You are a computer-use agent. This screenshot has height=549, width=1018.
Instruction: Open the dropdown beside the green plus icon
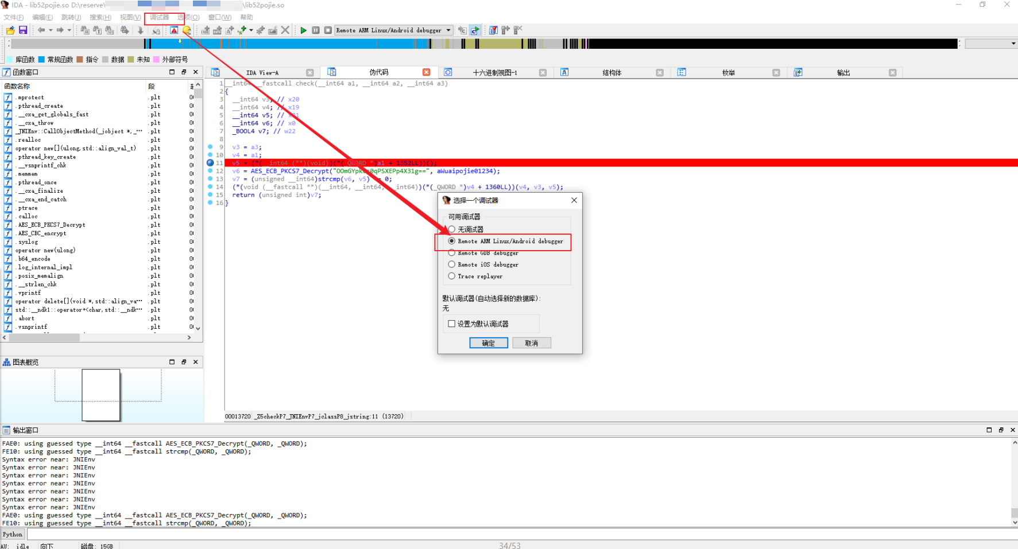coord(251,30)
